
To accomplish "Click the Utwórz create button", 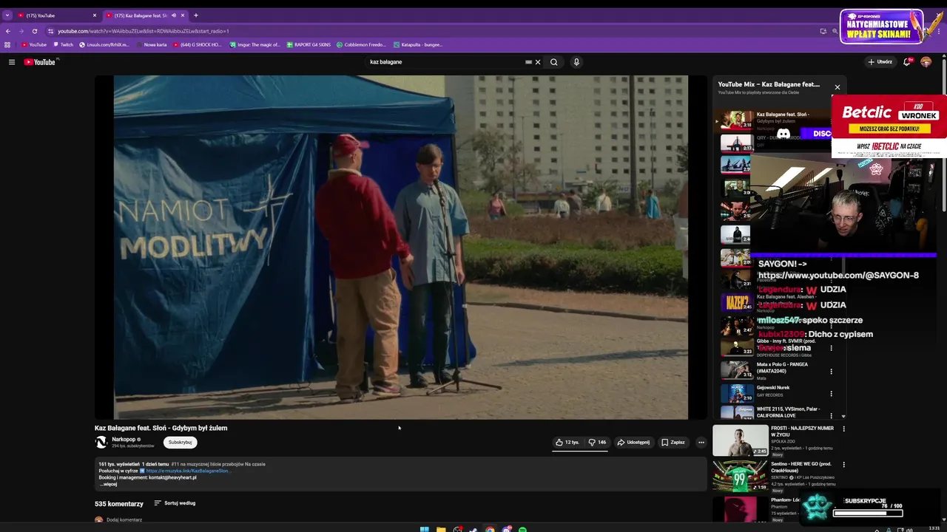I will tap(880, 62).
